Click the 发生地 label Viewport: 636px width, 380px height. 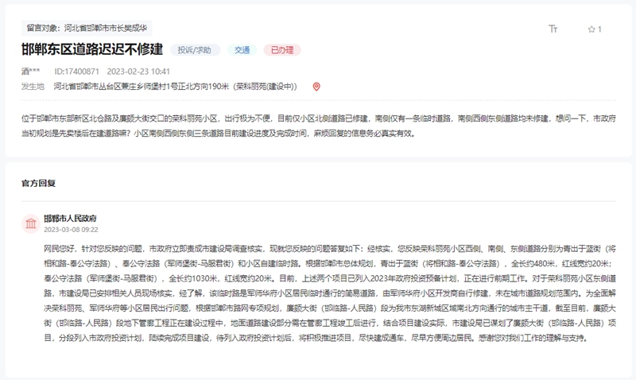click(33, 87)
